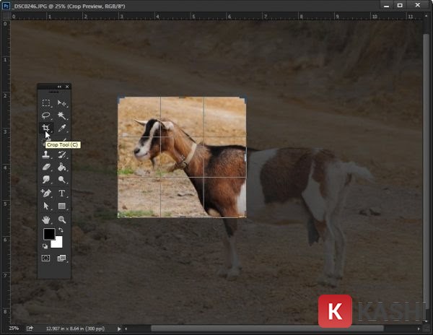Click the right-middle crop edge handle
Image resolution: width=433 pixels, height=335 pixels.
pyautogui.click(x=245, y=157)
